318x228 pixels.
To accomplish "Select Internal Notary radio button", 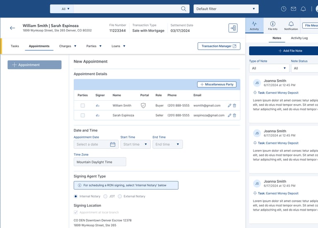I will pyautogui.click(x=76, y=196).
